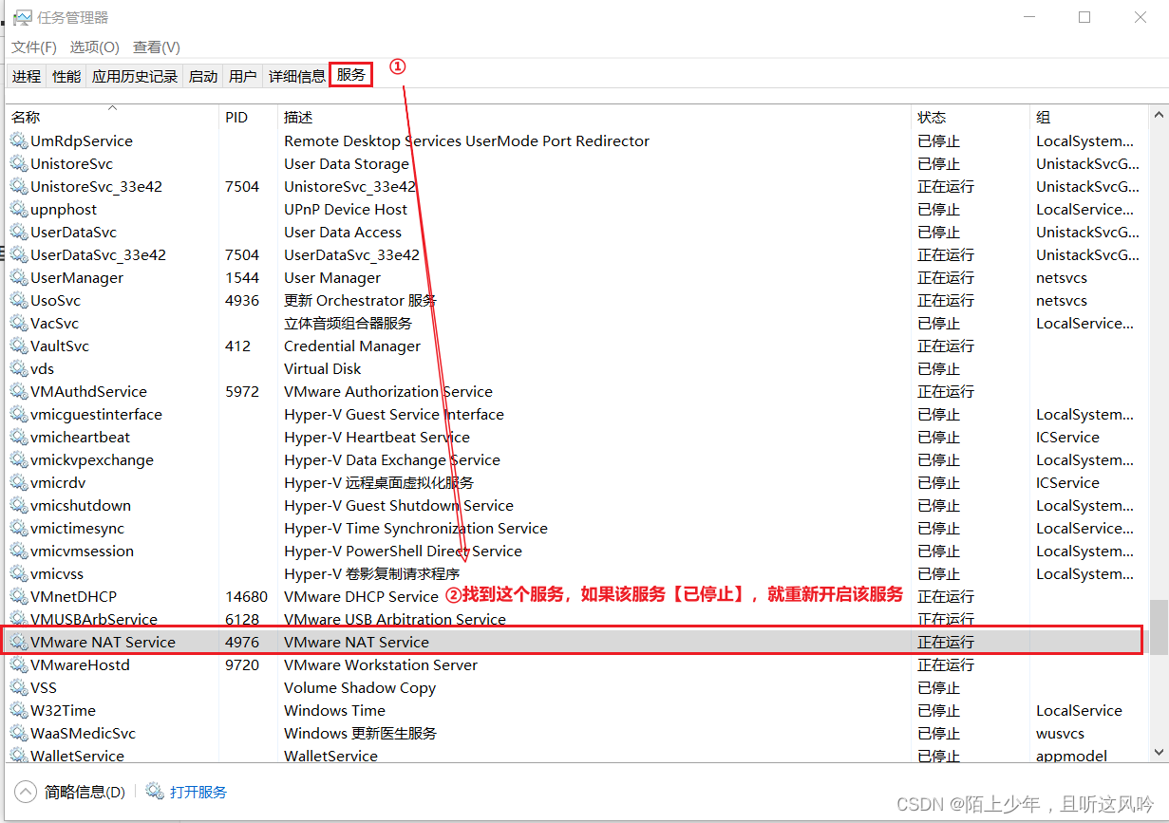Sort by the 组 column header

[1088, 117]
